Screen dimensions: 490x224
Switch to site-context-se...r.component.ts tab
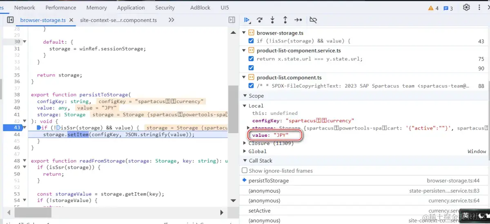coord(118,20)
